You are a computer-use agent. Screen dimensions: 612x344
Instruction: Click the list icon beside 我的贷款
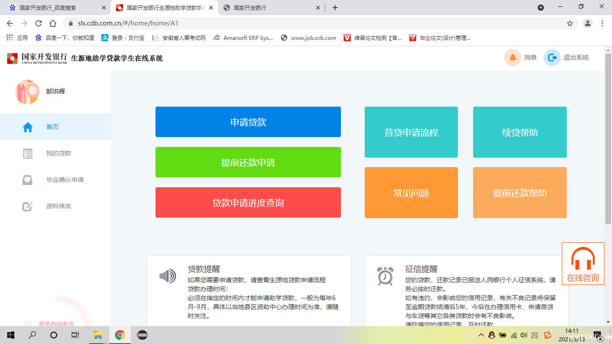(28, 154)
